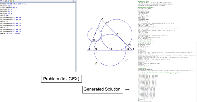Select the TRIANGLE A B C statement

coord(6,6)
